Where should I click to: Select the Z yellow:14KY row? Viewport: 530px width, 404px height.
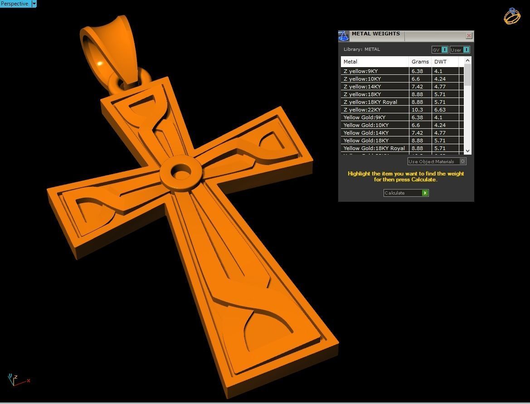point(402,87)
